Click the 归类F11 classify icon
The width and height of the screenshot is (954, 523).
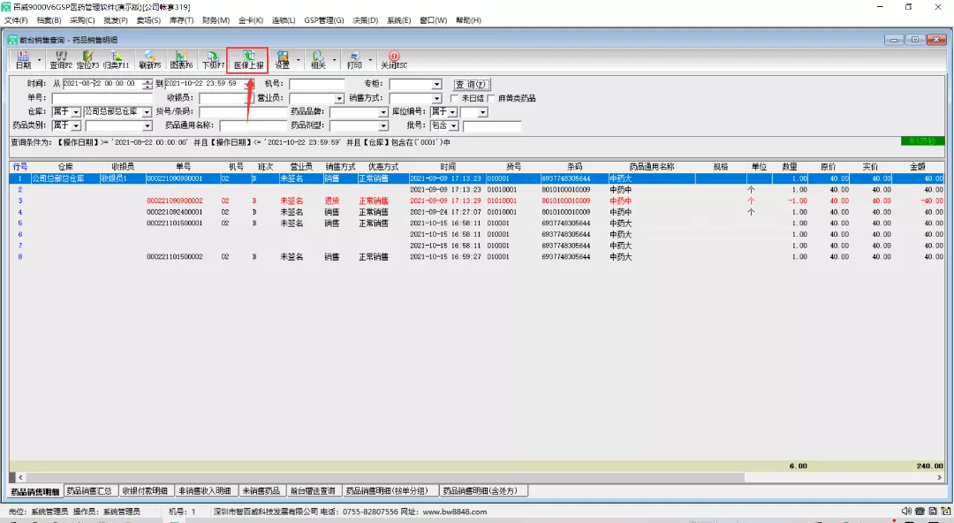click(x=116, y=59)
